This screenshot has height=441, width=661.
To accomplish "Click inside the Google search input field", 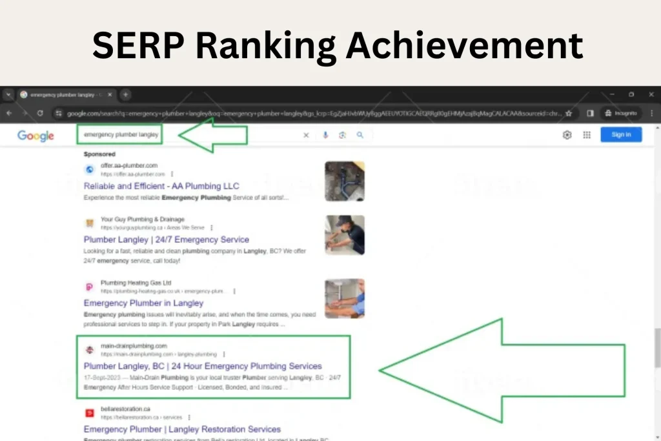I will pos(119,135).
